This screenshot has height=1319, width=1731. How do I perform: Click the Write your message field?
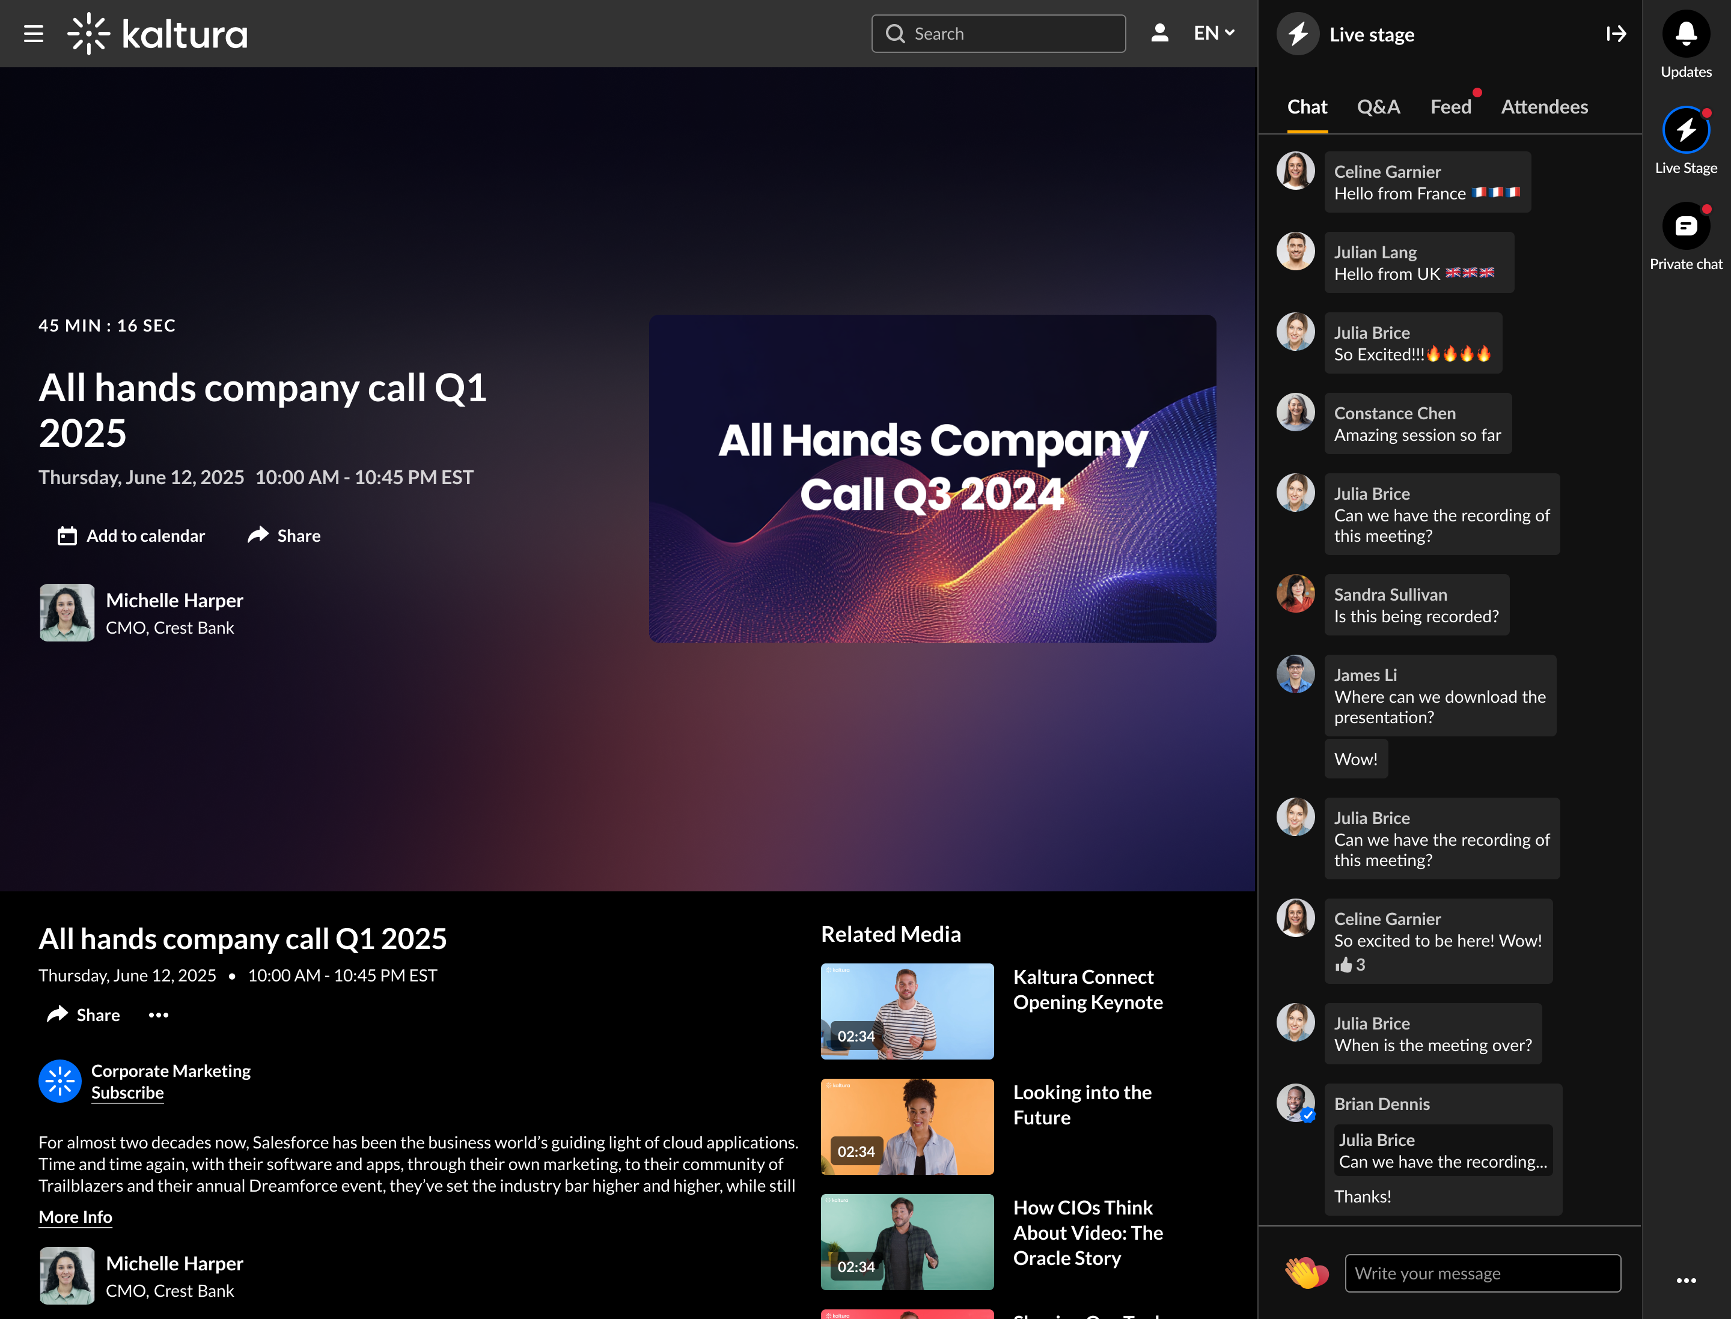(1482, 1273)
